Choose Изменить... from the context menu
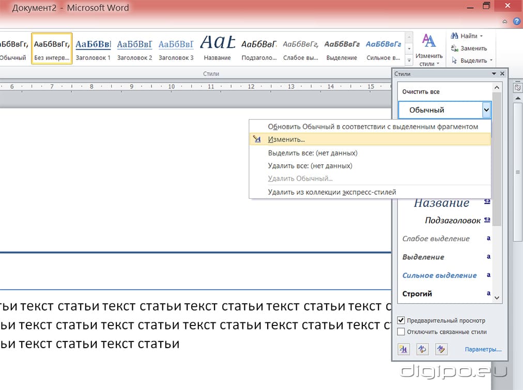The image size is (523, 390). click(286, 139)
